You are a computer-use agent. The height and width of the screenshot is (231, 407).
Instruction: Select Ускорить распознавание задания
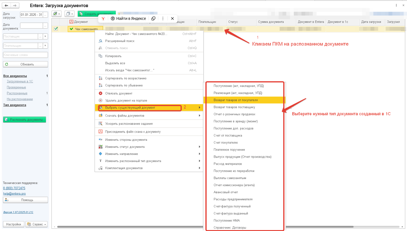coord(149,124)
